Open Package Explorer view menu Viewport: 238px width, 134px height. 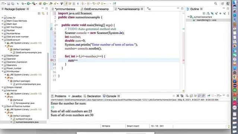47,13
